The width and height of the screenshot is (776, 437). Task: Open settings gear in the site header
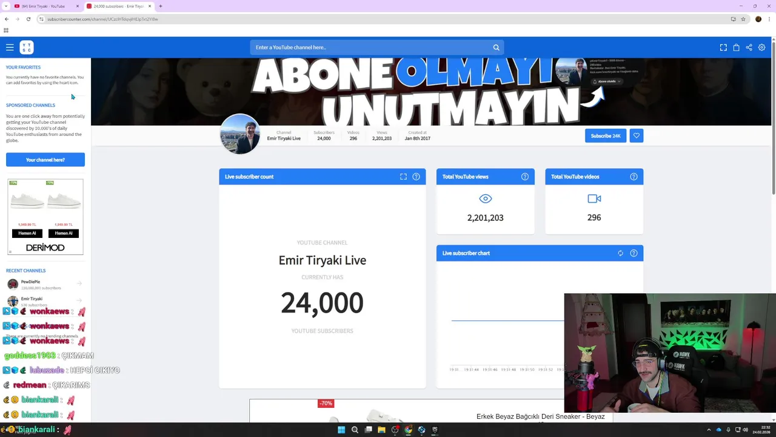[x=761, y=47]
